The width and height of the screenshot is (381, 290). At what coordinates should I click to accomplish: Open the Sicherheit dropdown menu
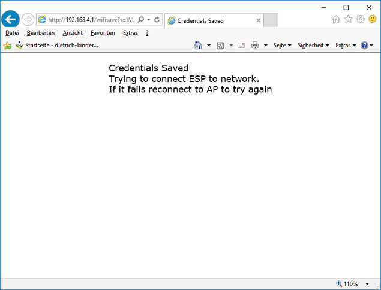(x=313, y=45)
